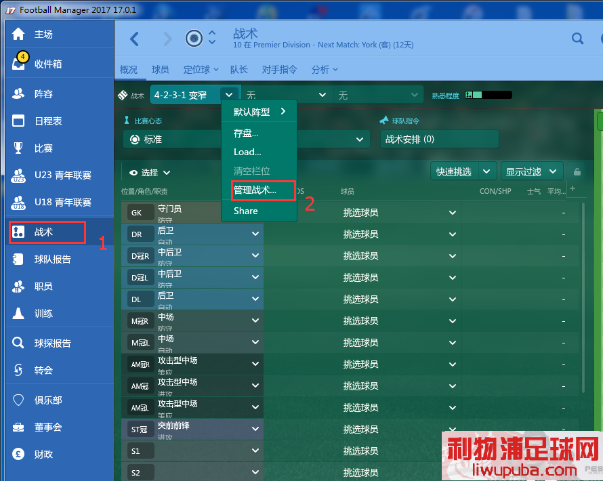
Task: Open the 定位球 set pieces tab
Action: tap(201, 70)
